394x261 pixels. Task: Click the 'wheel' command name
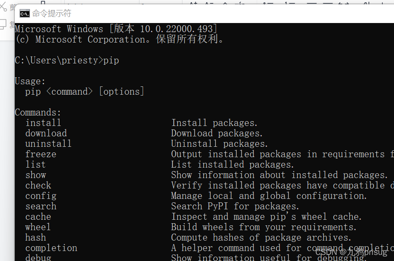coord(38,227)
